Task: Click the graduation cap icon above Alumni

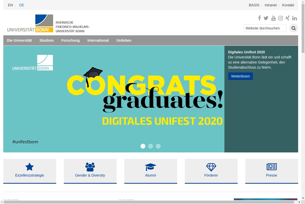Action: (150, 167)
